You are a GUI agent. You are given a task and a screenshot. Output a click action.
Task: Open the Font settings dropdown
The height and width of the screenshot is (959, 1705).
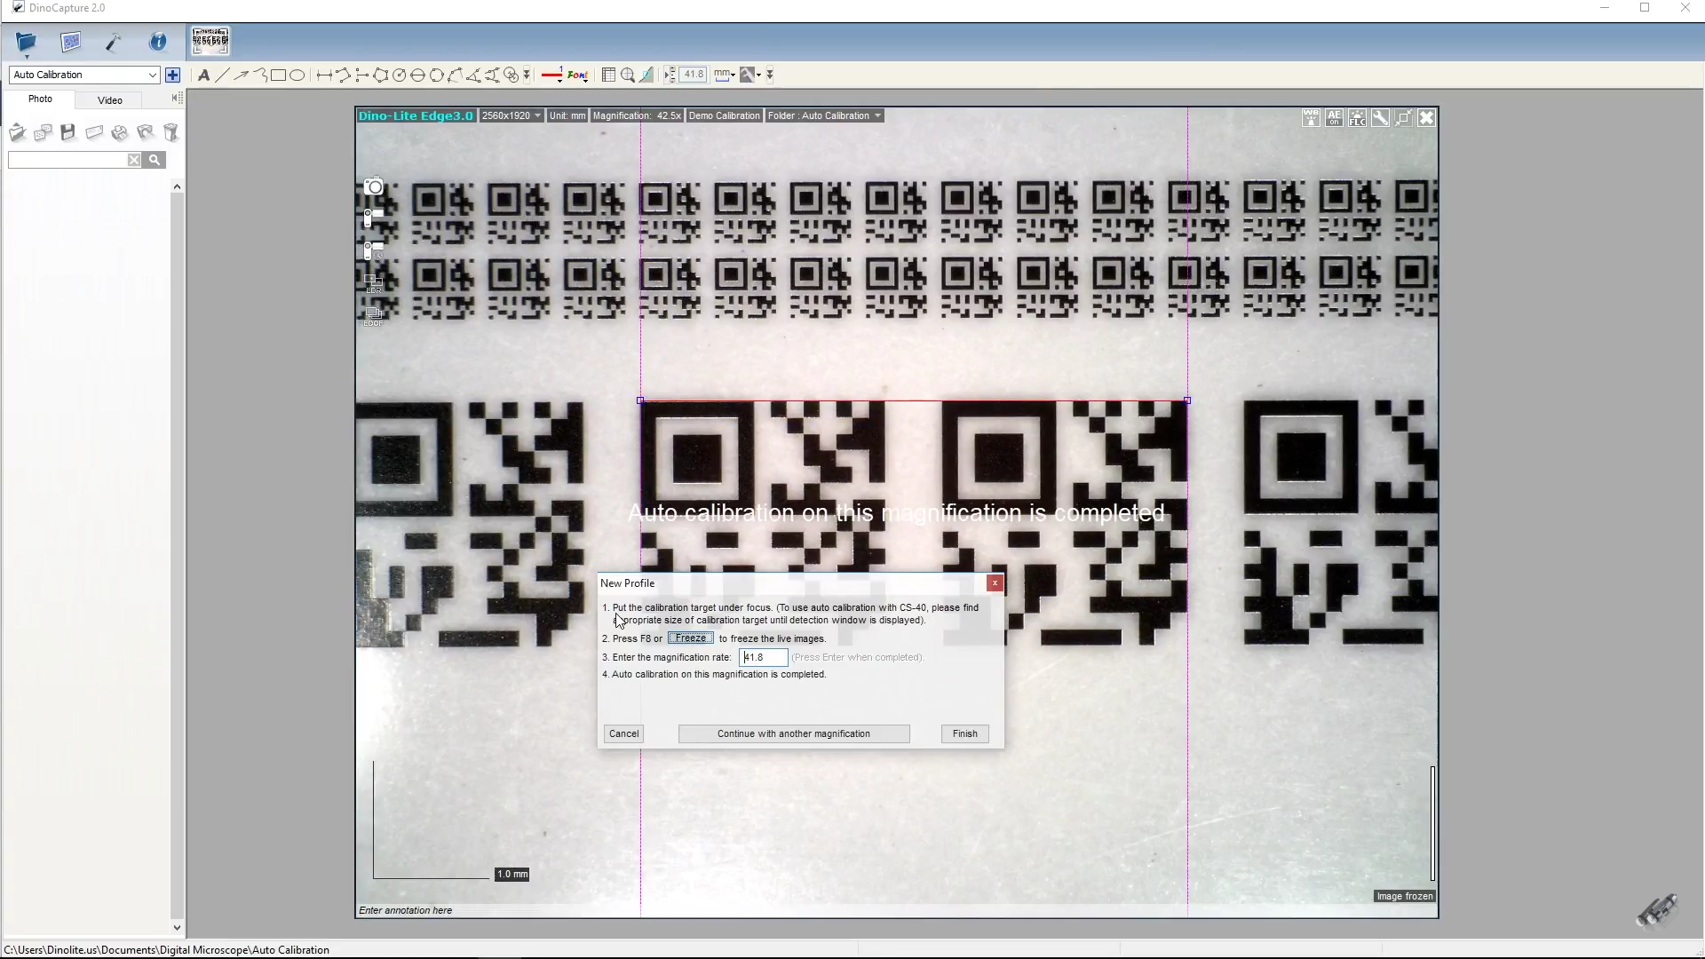click(x=578, y=75)
